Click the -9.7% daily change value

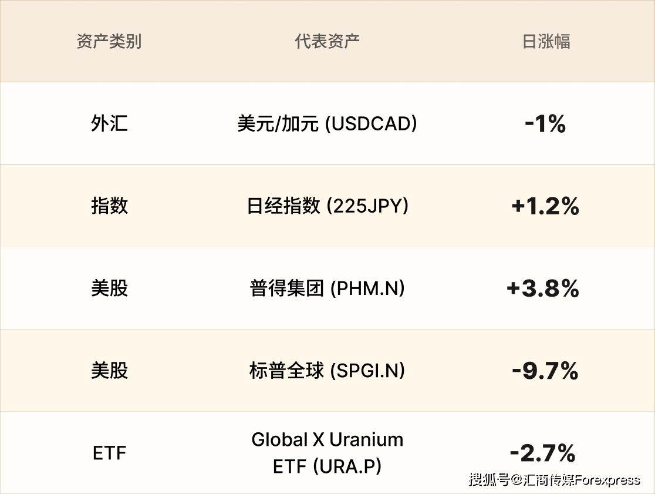[x=545, y=371]
